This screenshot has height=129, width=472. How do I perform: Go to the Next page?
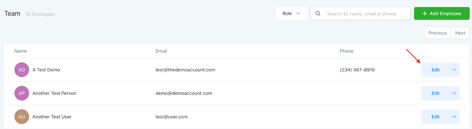click(460, 33)
